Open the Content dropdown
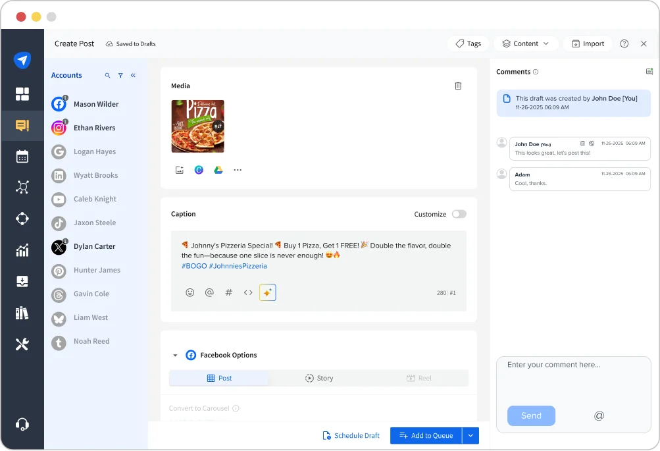Screen dimensions: 660x451 [x=526, y=44]
